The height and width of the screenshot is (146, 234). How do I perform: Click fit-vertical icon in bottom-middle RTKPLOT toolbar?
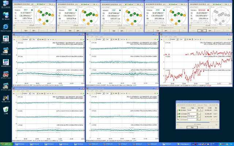pos(118,93)
